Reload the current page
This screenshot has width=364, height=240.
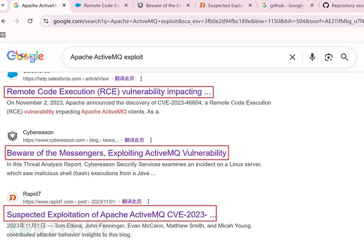pos(30,21)
